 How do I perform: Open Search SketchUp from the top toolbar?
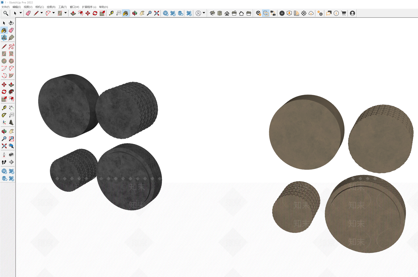click(x=5, y=13)
